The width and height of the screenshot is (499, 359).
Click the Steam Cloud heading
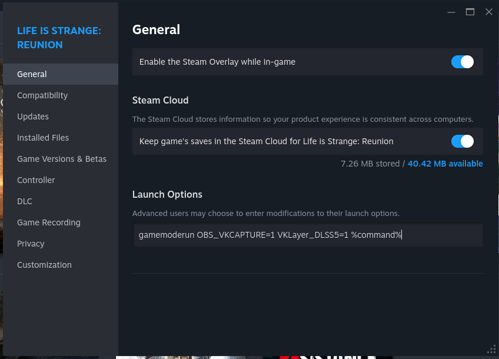[x=161, y=100]
